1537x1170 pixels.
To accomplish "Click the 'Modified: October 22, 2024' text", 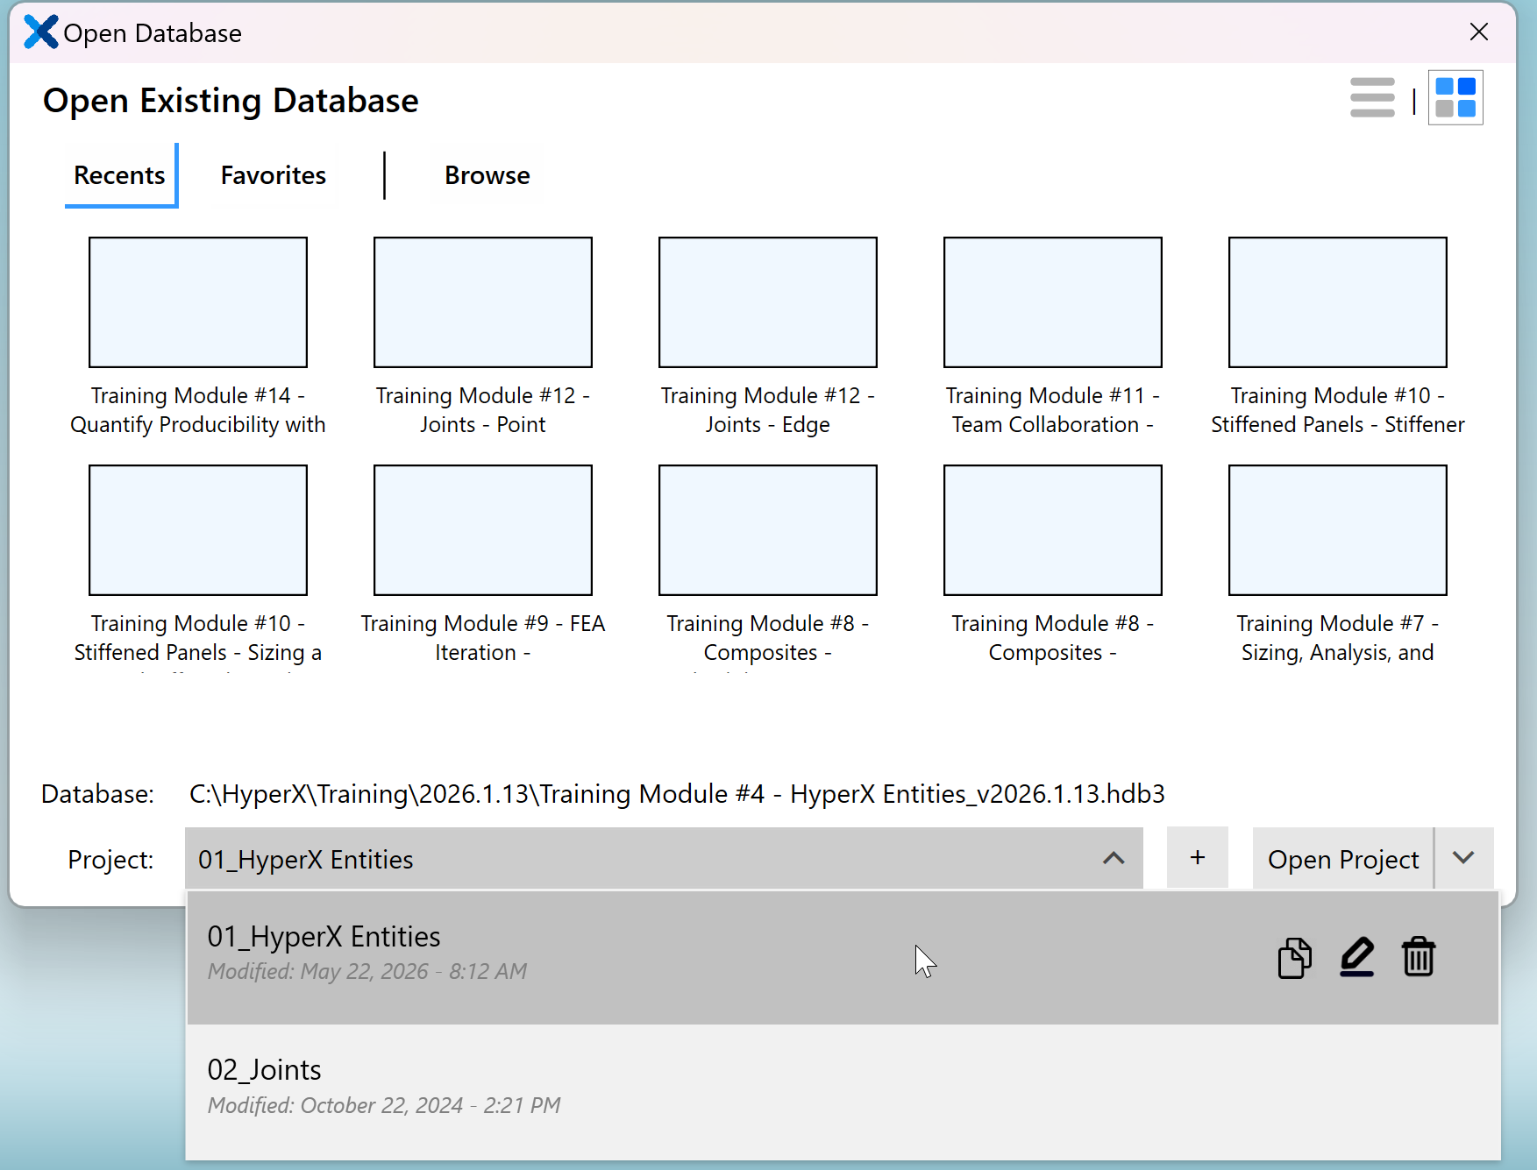I will tap(384, 1105).
